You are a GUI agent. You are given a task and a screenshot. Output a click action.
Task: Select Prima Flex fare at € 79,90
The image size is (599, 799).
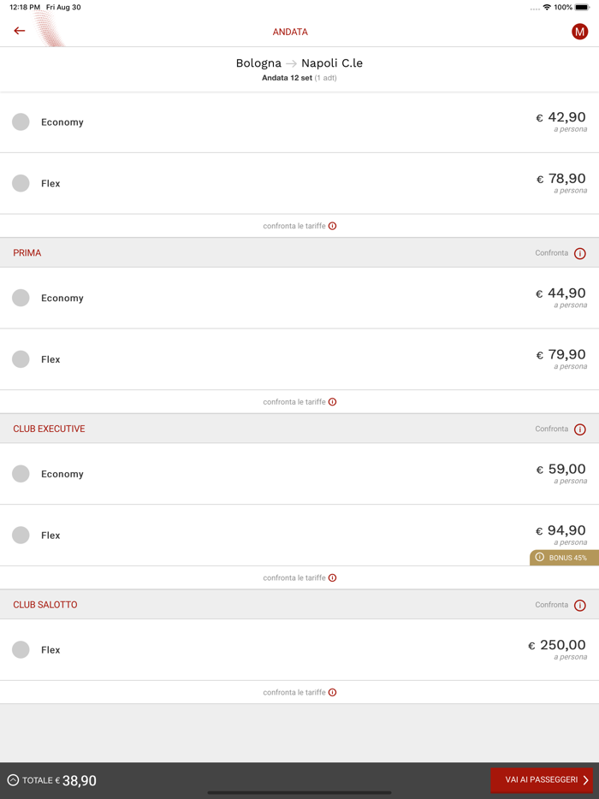click(21, 359)
